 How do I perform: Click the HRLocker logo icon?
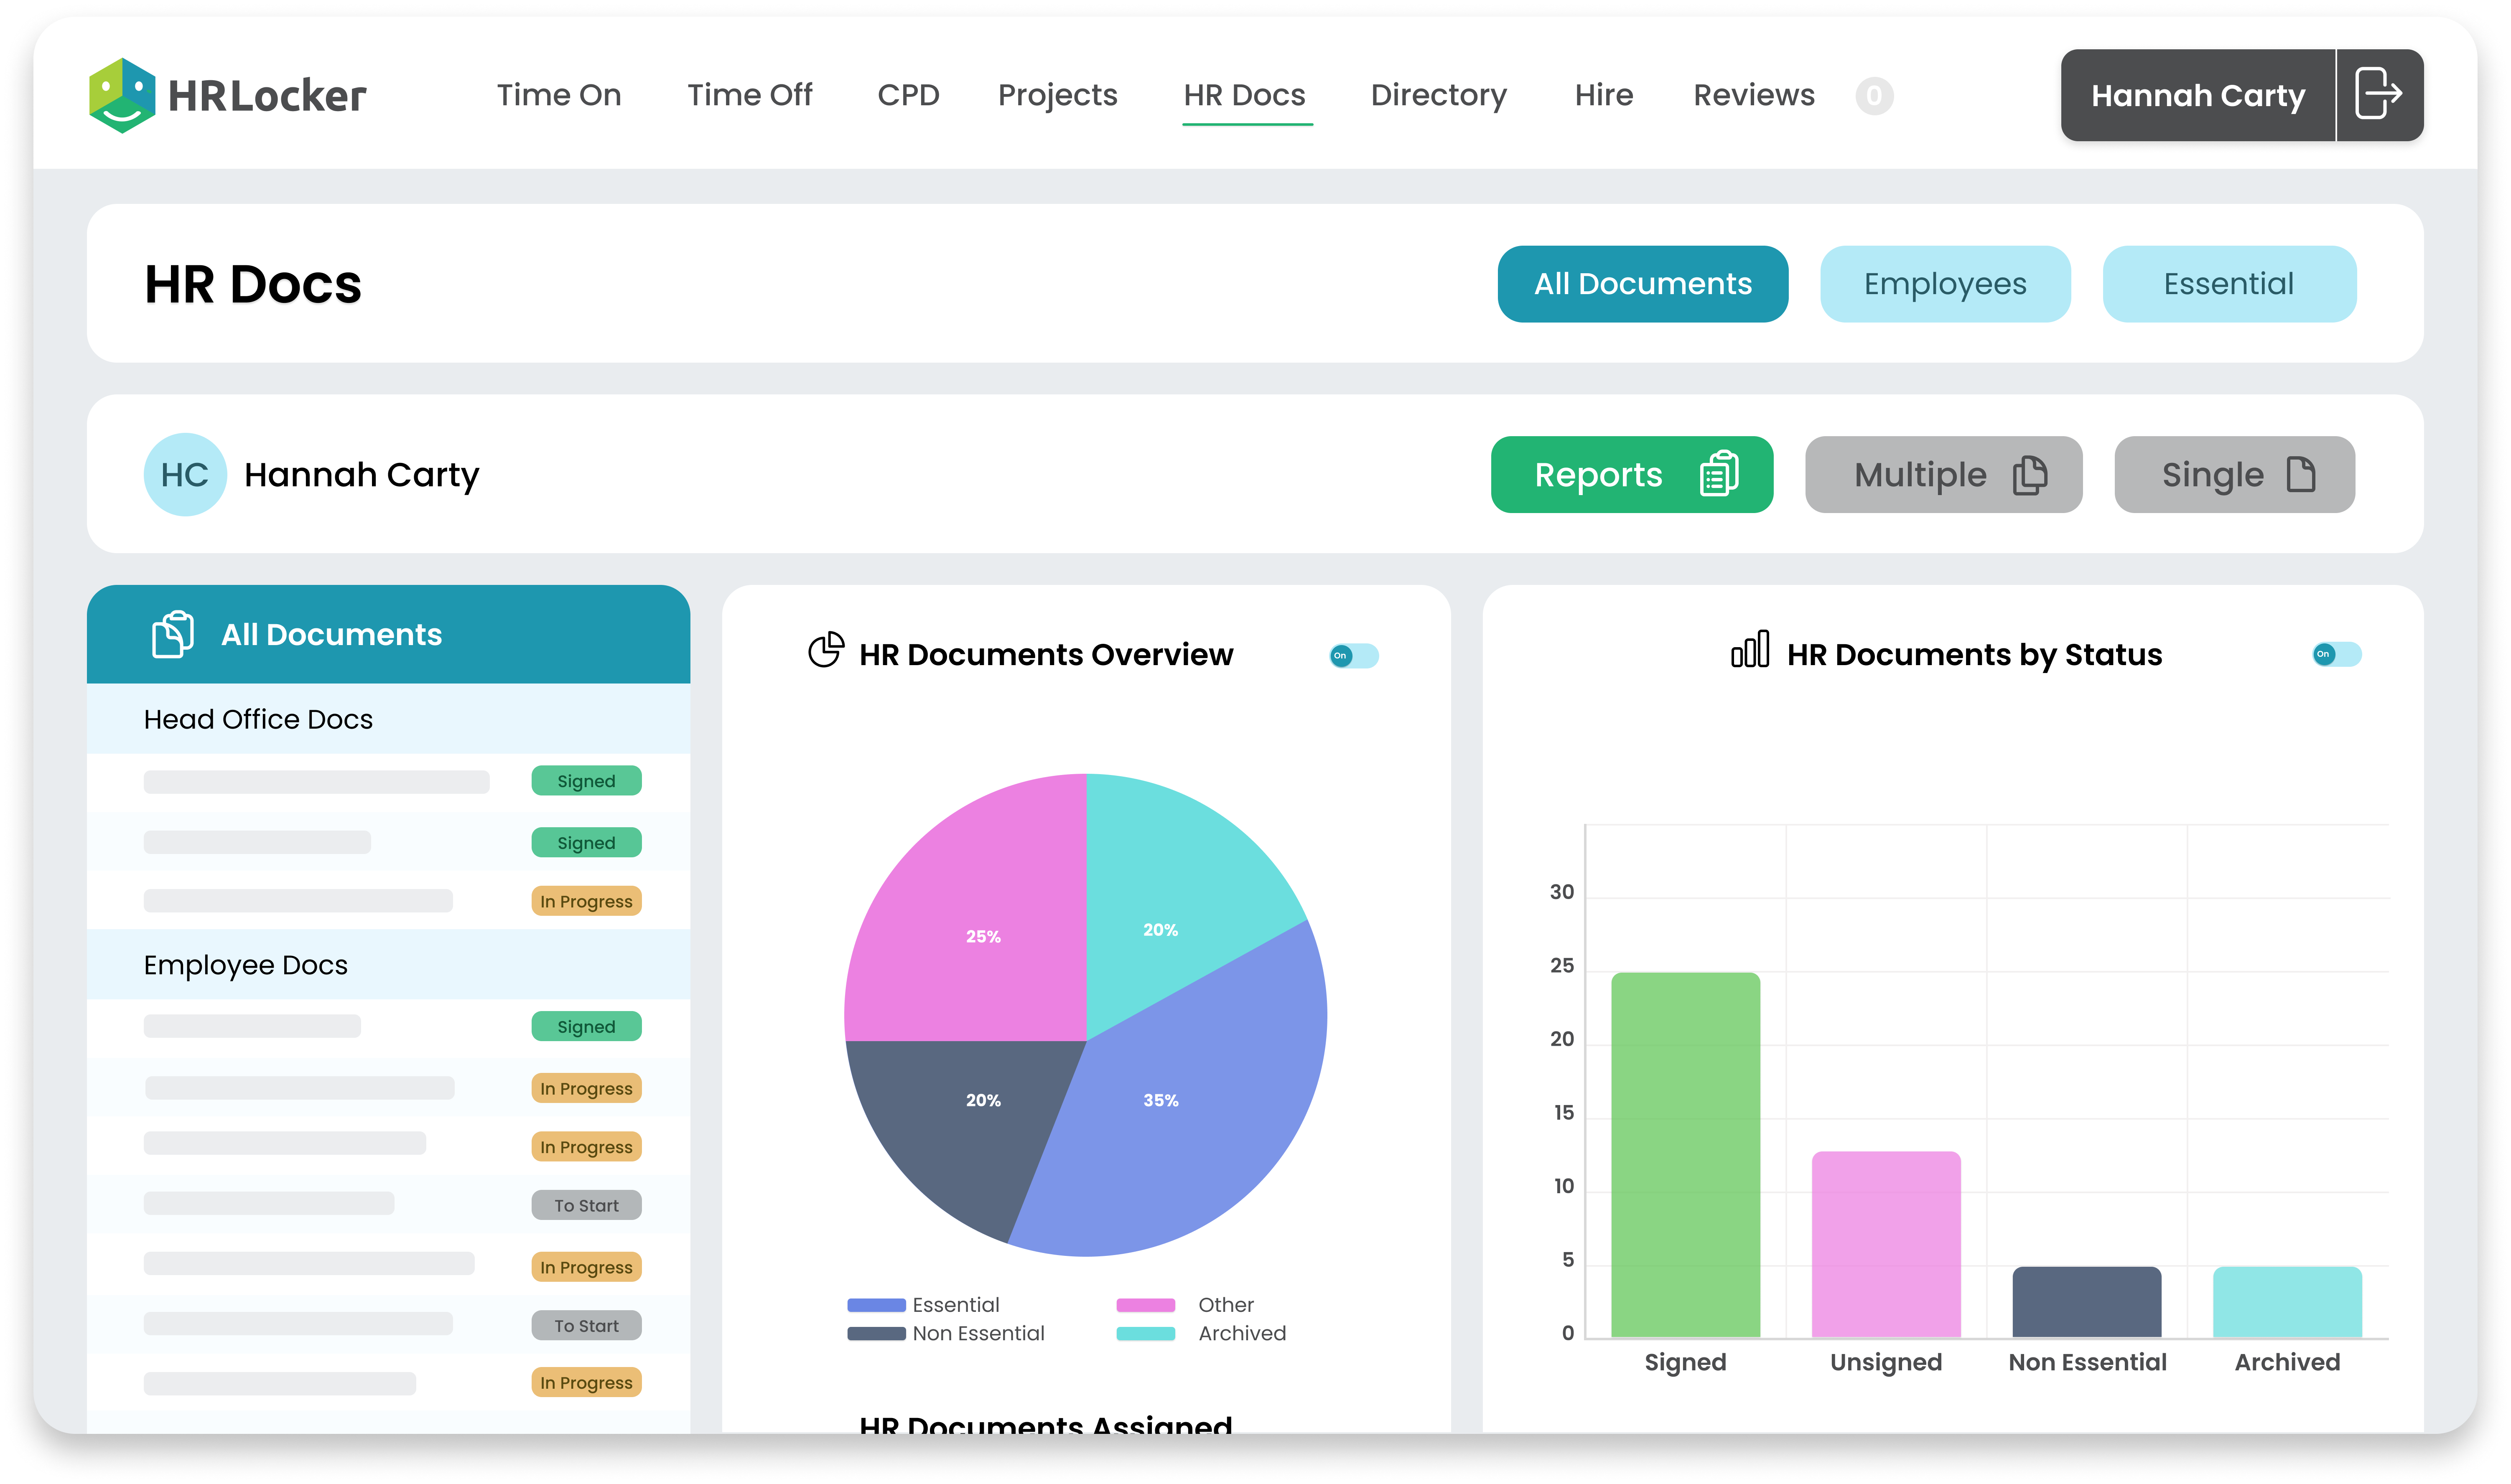tap(122, 95)
